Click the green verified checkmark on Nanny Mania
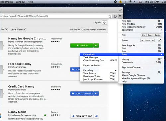This screenshot has height=121, width=166. click(x=45, y=115)
